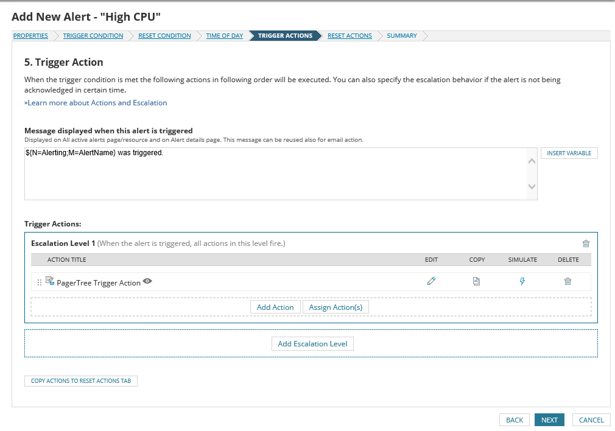Delete the PagerTree Trigger Action via trash icon
Screen dimensions: 615x431
[568, 281]
